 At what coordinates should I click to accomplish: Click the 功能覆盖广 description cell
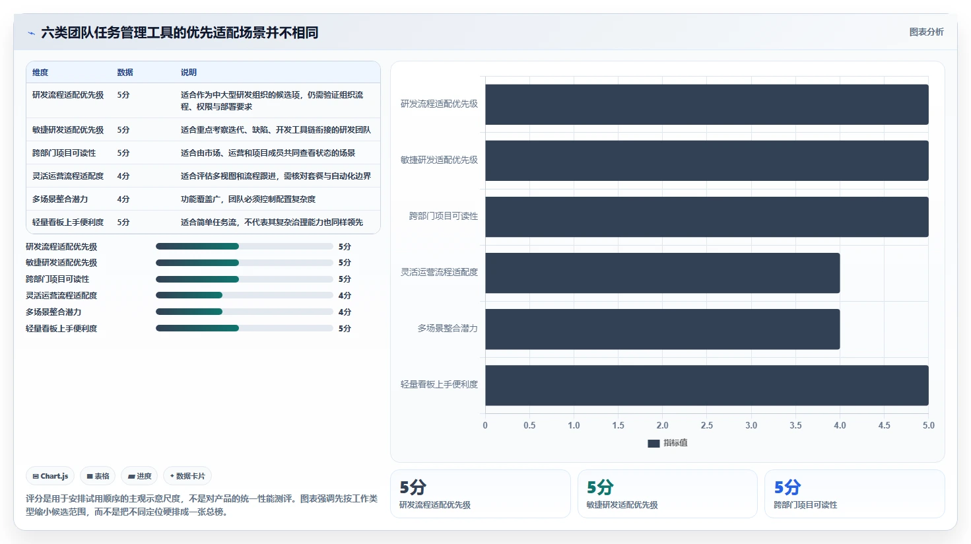click(x=248, y=199)
